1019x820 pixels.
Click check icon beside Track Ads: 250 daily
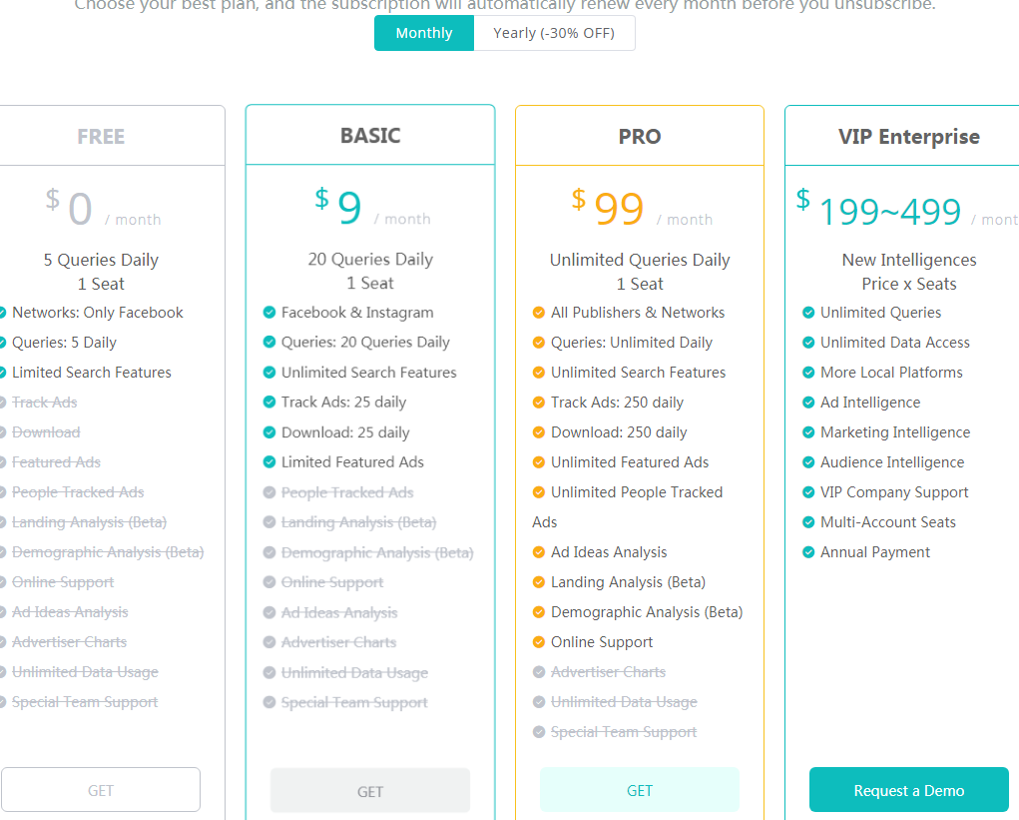[x=539, y=403]
